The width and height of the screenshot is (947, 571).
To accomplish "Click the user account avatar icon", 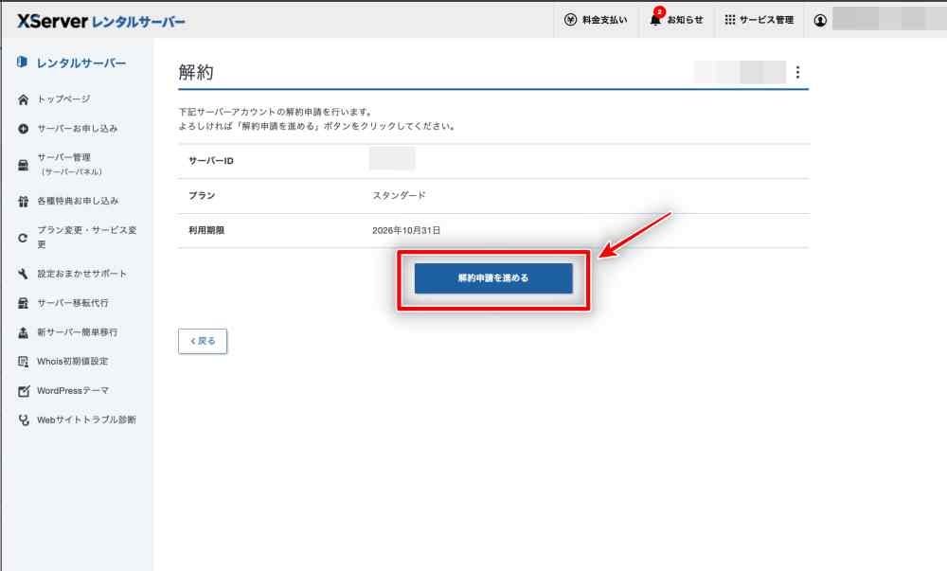I will [820, 20].
